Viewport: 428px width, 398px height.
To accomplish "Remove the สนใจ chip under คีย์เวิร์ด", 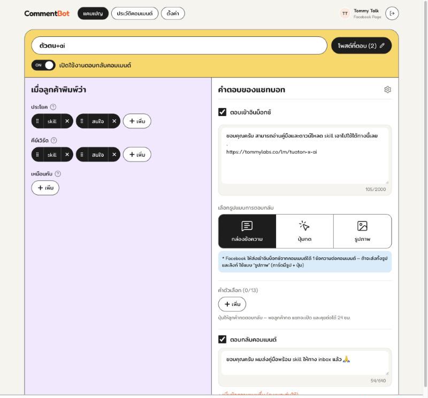I will (x=114, y=155).
